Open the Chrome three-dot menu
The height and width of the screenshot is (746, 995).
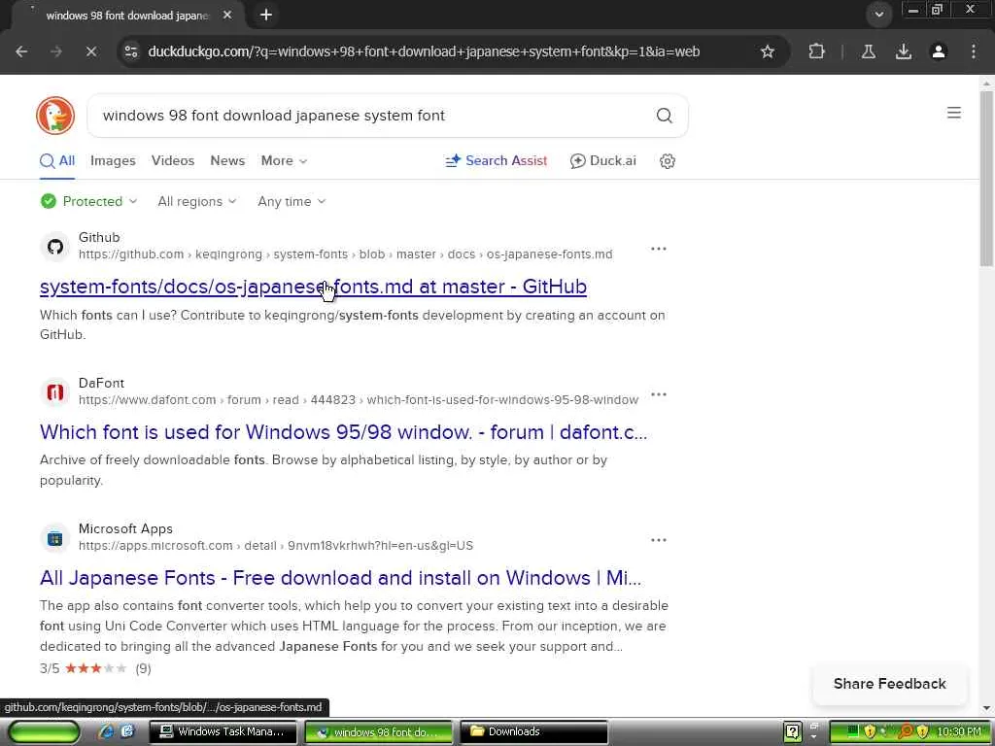(974, 51)
